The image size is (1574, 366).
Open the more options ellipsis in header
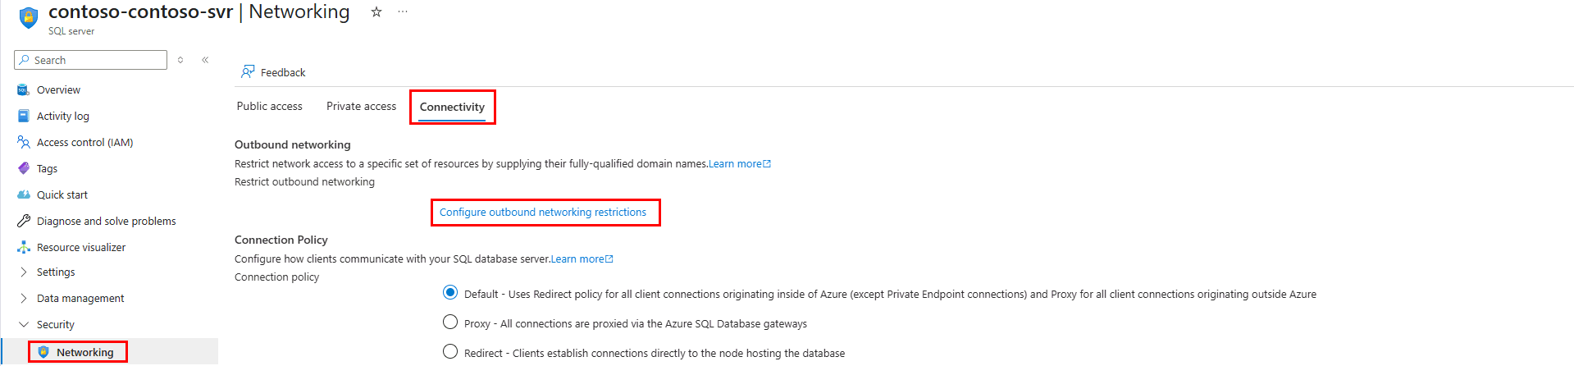coord(403,12)
